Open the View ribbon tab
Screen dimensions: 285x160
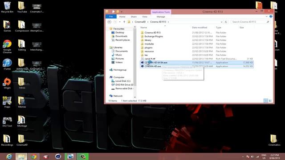point(145,17)
